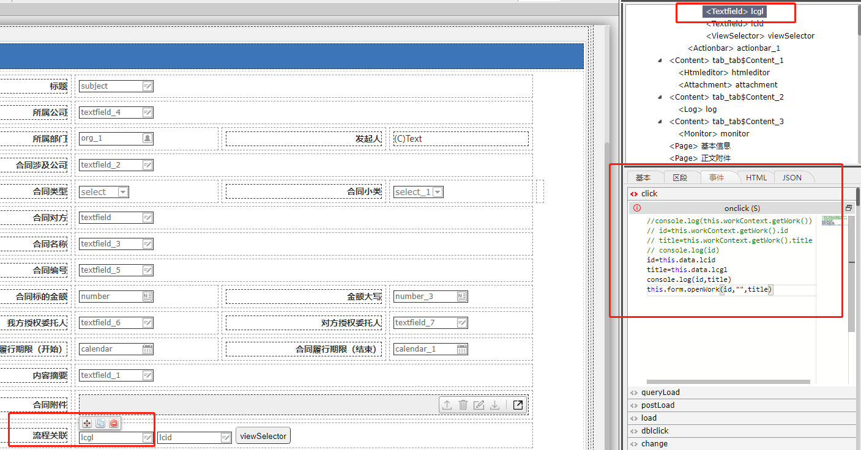The width and height of the screenshot is (861, 450).
Task: Collapse the tab_tab$Content_2 tree node
Action: coord(660,97)
